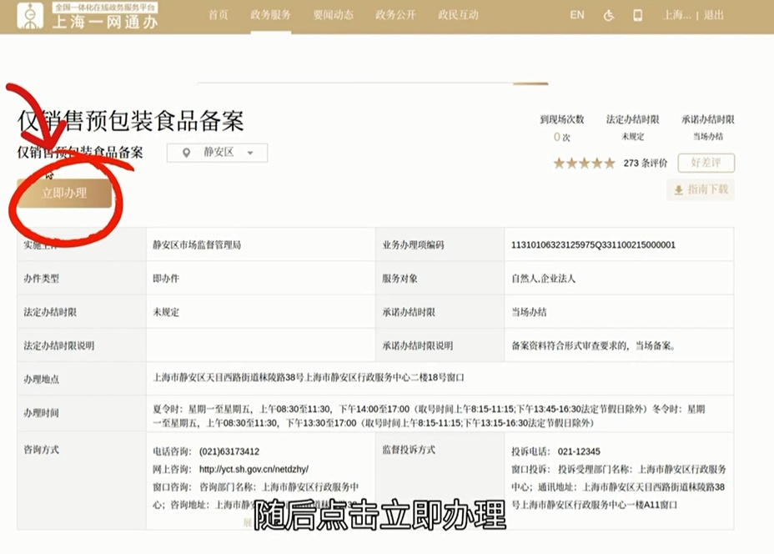The height and width of the screenshot is (554, 774).
Task: Open the accessibility wheelchair icon
Action: (609, 15)
